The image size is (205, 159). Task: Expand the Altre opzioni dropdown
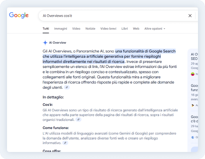(155, 29)
